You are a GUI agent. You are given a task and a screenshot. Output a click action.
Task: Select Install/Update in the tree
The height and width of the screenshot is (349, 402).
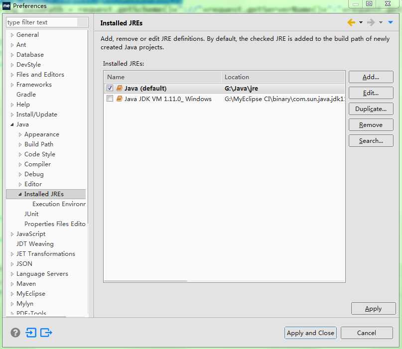[x=37, y=115]
